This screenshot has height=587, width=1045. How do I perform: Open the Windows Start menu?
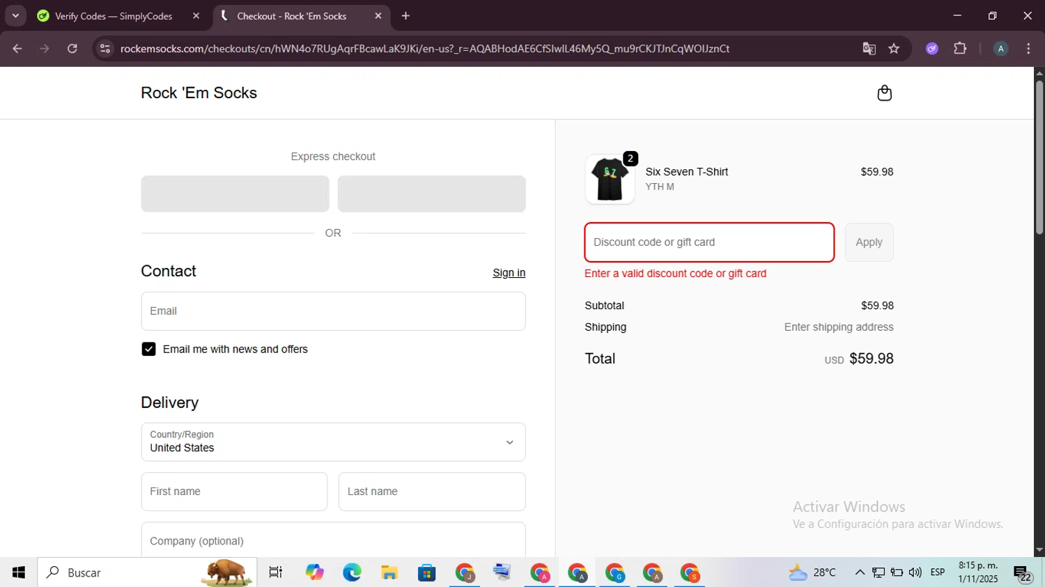click(x=19, y=572)
